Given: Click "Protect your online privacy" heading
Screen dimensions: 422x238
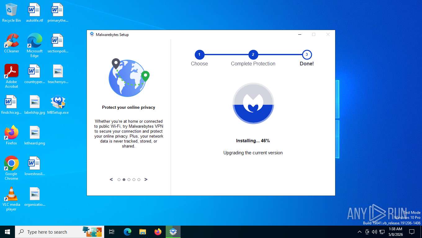Looking at the screenshot, I should (128, 108).
